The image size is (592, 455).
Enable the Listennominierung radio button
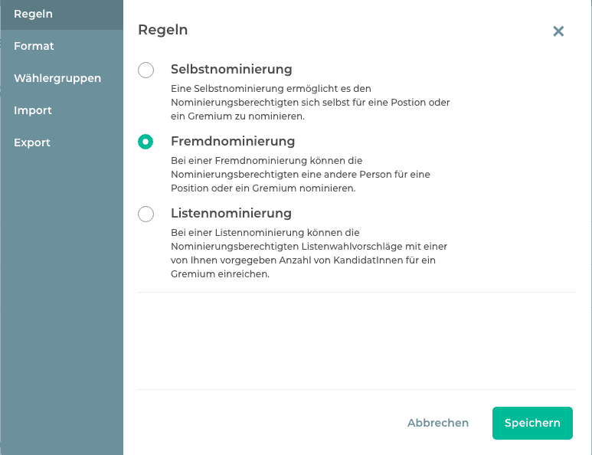coord(146,214)
